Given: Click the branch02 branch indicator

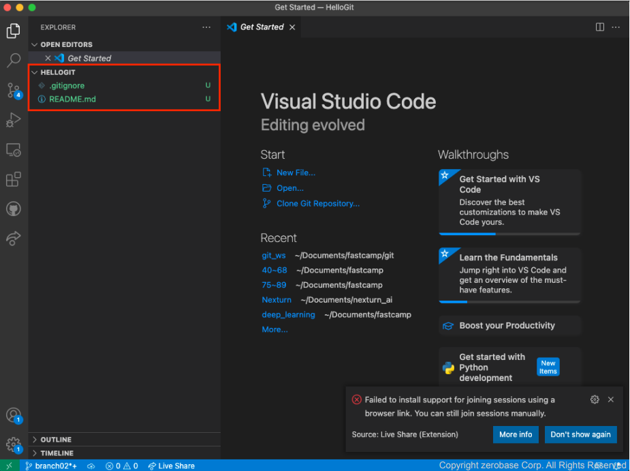Looking at the screenshot, I should (51, 466).
